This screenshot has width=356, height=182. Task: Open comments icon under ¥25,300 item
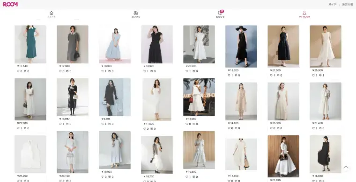[x=320, y=75]
